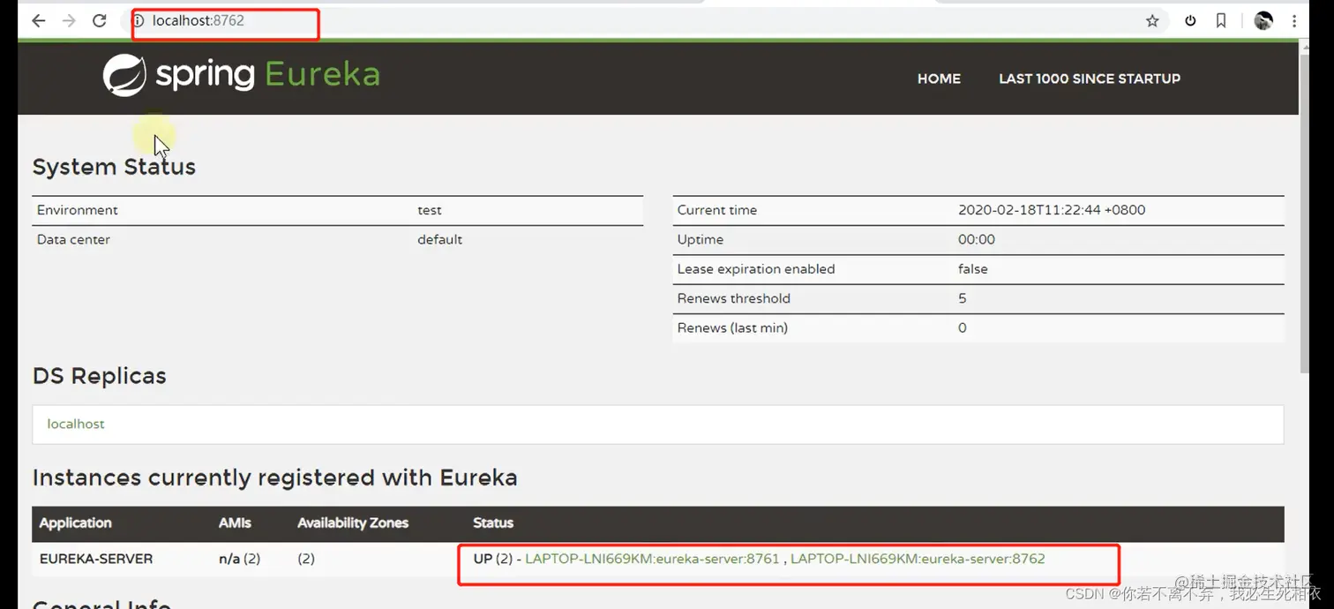
Task: Select the Lease expiration enabled label
Action: tap(756, 269)
